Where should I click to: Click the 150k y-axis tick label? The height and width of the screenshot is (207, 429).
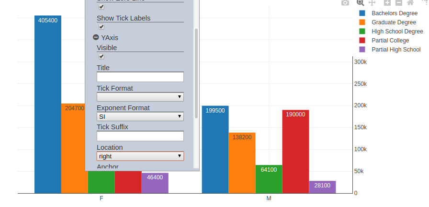point(361,127)
